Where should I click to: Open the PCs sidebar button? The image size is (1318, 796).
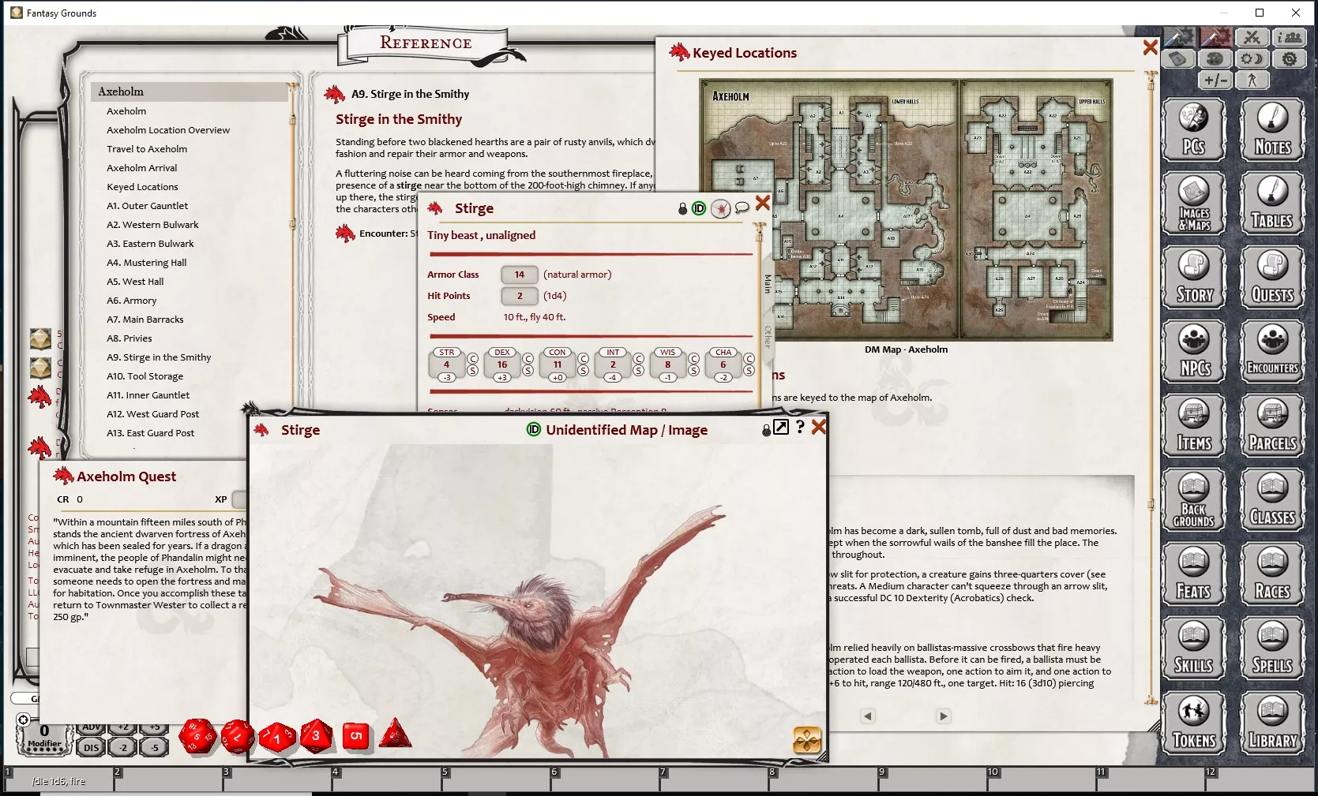click(1193, 130)
